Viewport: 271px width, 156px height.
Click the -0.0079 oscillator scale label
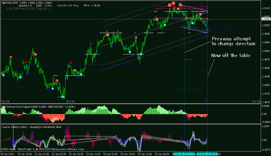pyautogui.click(x=266, y=150)
